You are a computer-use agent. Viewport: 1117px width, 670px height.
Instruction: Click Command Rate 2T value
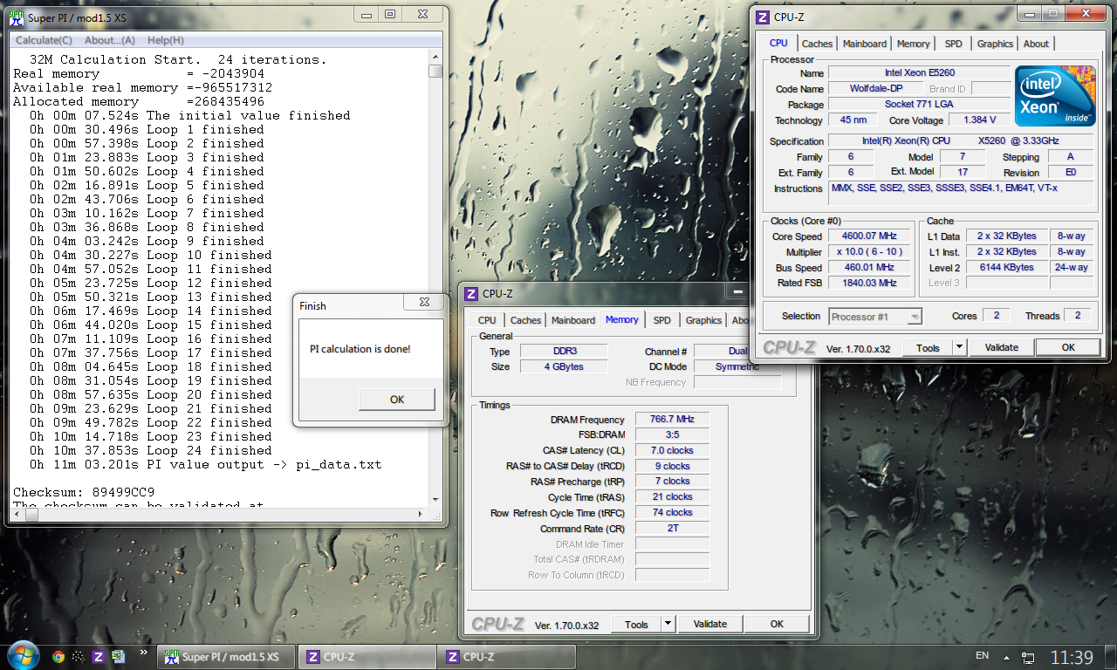672,529
